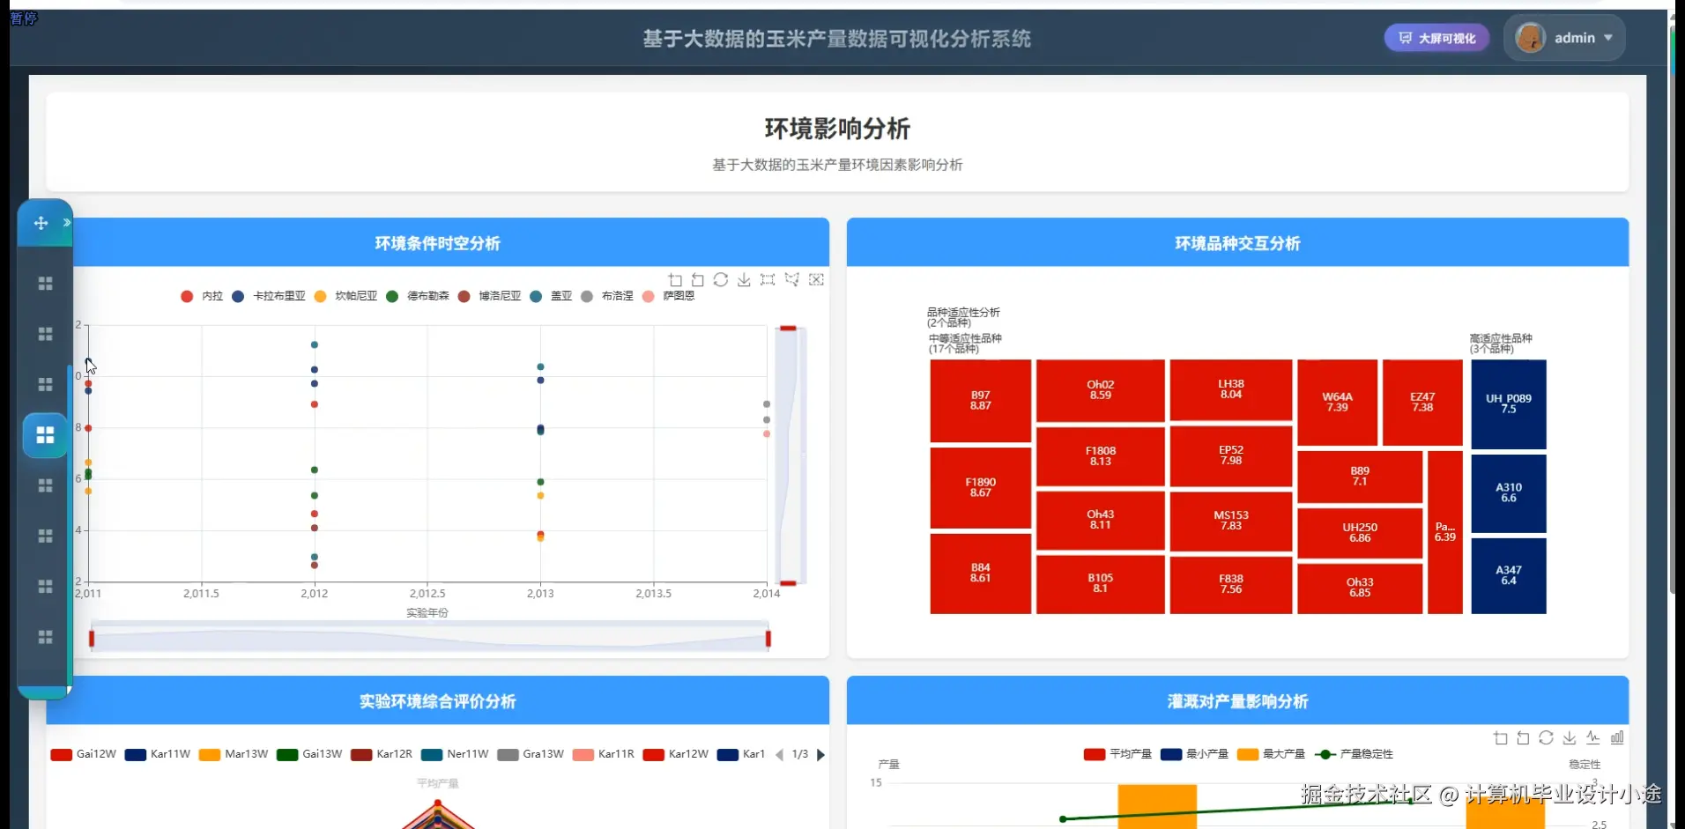Click next page arrow in the 1/3 legend pagination
Viewport: 1685px width, 829px height.
[821, 754]
